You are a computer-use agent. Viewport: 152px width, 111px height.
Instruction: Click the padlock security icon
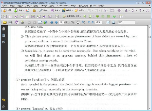(34, 10)
